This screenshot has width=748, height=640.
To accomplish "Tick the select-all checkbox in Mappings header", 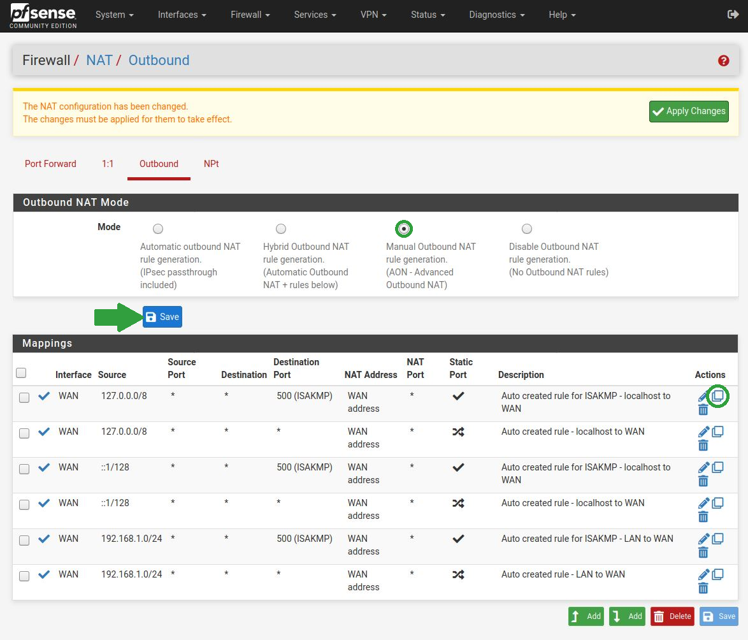I will point(21,373).
